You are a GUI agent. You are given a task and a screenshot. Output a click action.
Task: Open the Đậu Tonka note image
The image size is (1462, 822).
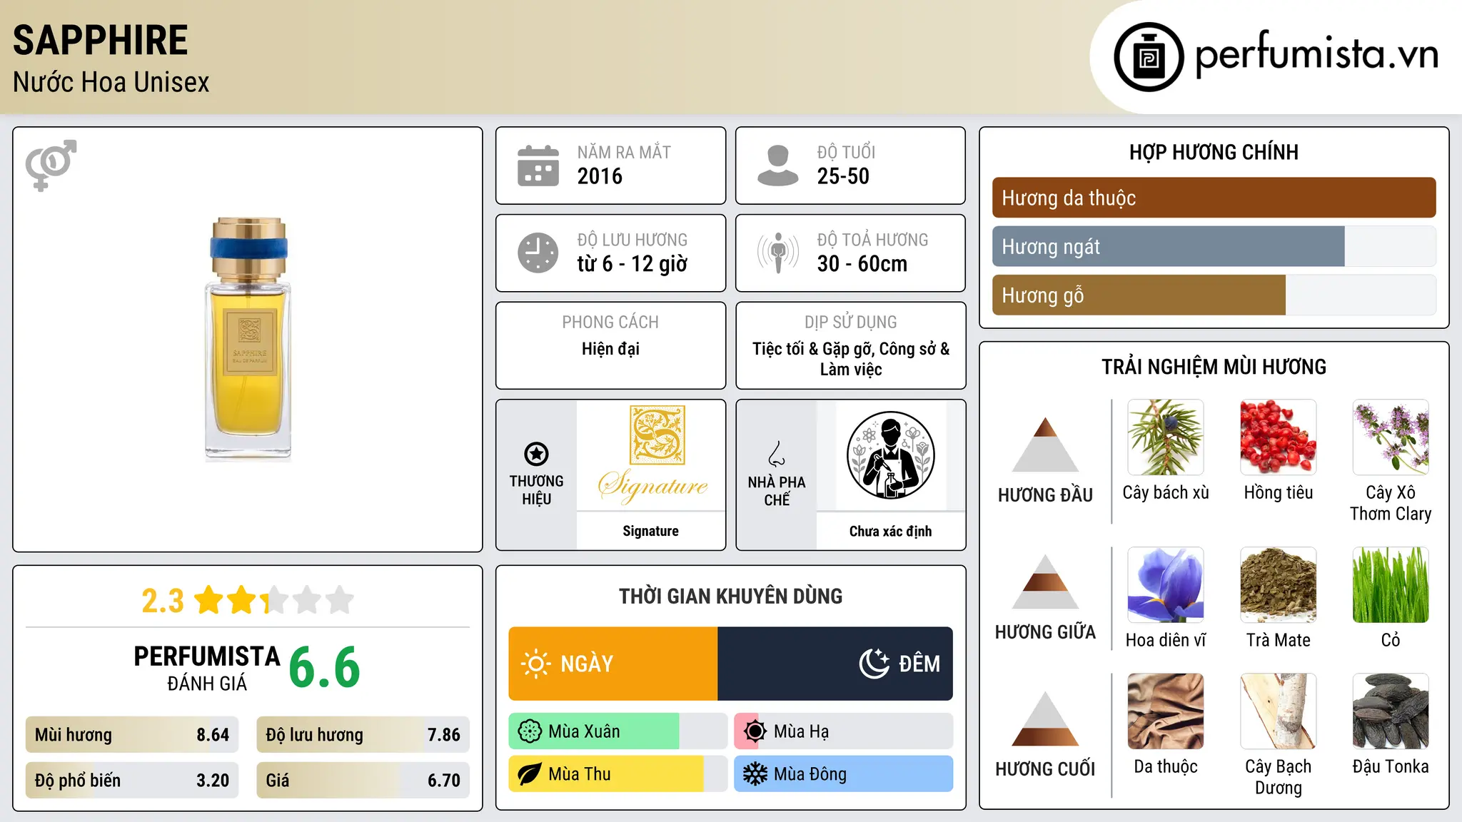click(1391, 711)
